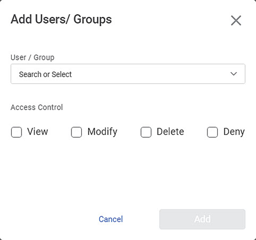Select the View label text
The image size is (256, 240).
click(x=38, y=132)
